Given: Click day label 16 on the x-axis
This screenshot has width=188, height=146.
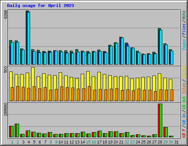Looking at the screenshot, I should tap(94, 142).
